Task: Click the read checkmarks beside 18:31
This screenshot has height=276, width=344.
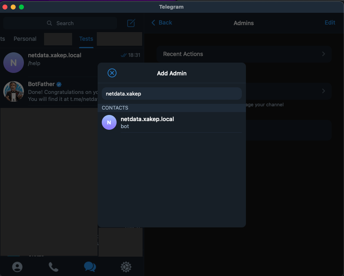Action: pos(124,55)
